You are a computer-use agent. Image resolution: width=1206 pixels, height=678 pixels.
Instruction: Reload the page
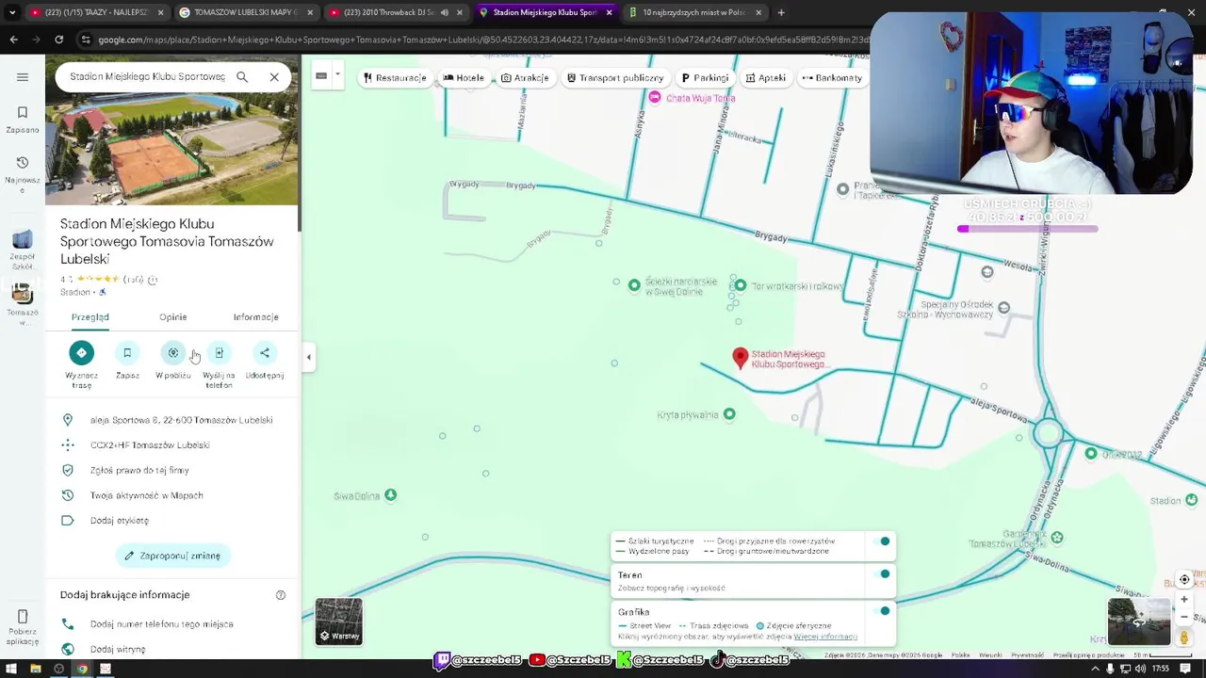[x=58, y=40]
